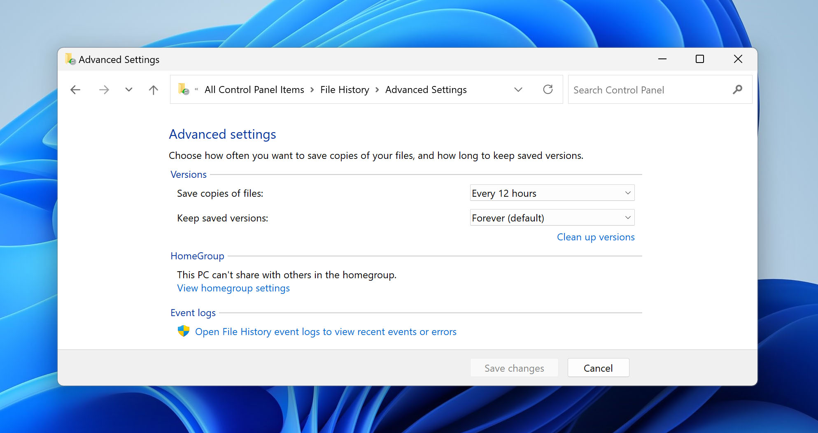The width and height of the screenshot is (818, 433).
Task: Click the File History folder icon in address bar
Action: click(184, 89)
